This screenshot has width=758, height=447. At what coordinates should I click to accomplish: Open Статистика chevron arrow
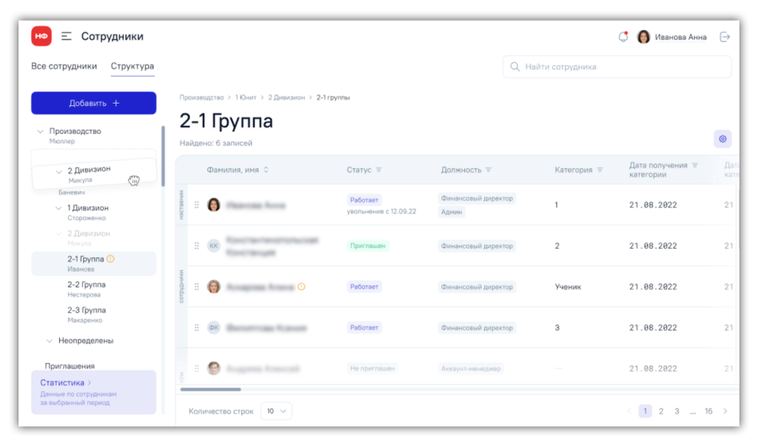(x=89, y=382)
